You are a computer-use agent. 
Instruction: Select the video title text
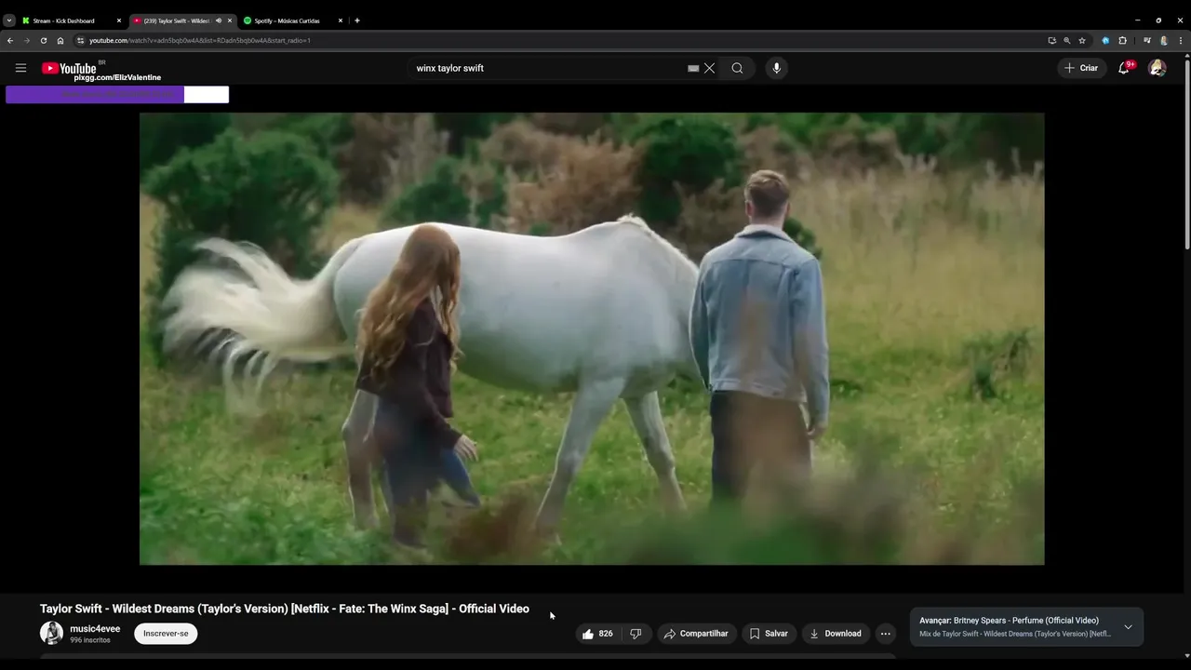point(285,609)
